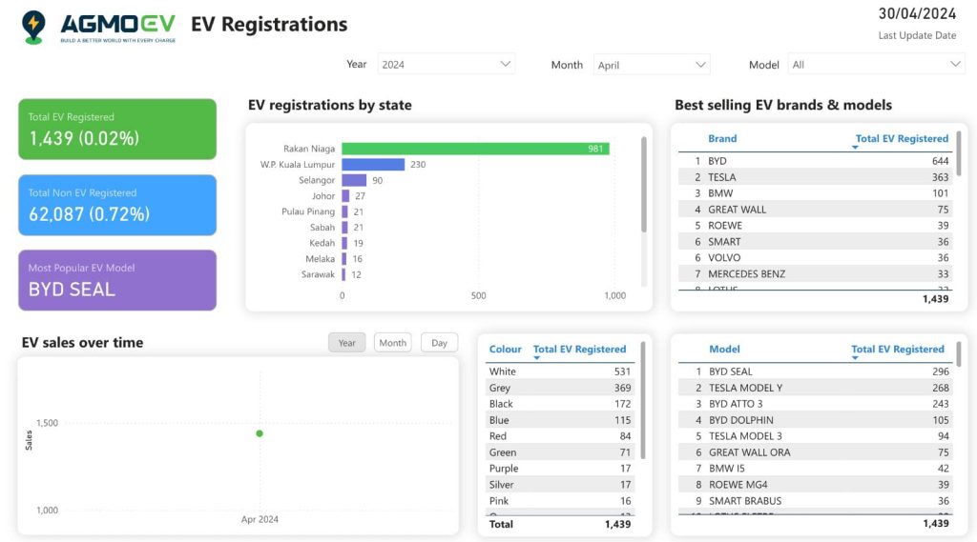
Task: Sort table by Colour column header
Action: pyautogui.click(x=505, y=349)
